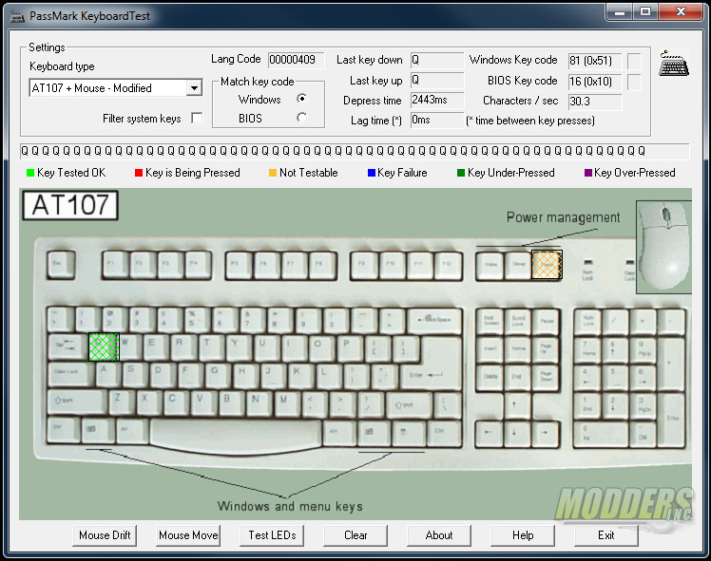Click the Power management label
This screenshot has height=561, width=711.
(563, 217)
